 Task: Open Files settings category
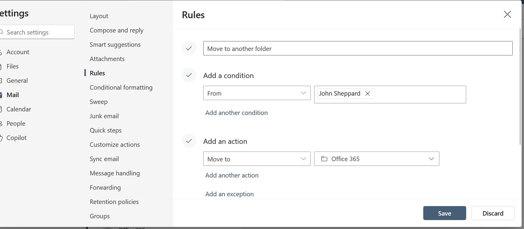13,66
